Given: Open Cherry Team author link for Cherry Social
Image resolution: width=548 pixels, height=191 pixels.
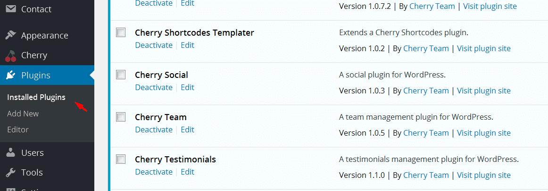Looking at the screenshot, I should pyautogui.click(x=426, y=91).
